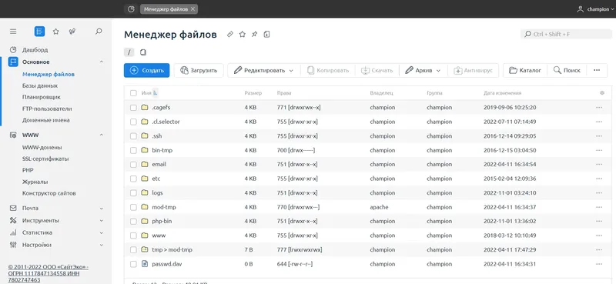Go to Базы данных in sidebar
This screenshot has width=616, height=284.
pyautogui.click(x=40, y=85)
